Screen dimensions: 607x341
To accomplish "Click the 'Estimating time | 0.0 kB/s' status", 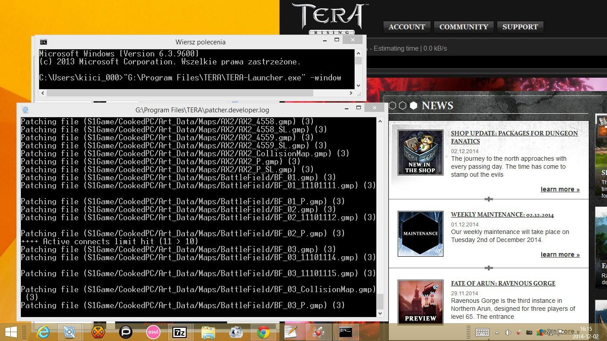I will point(410,48).
